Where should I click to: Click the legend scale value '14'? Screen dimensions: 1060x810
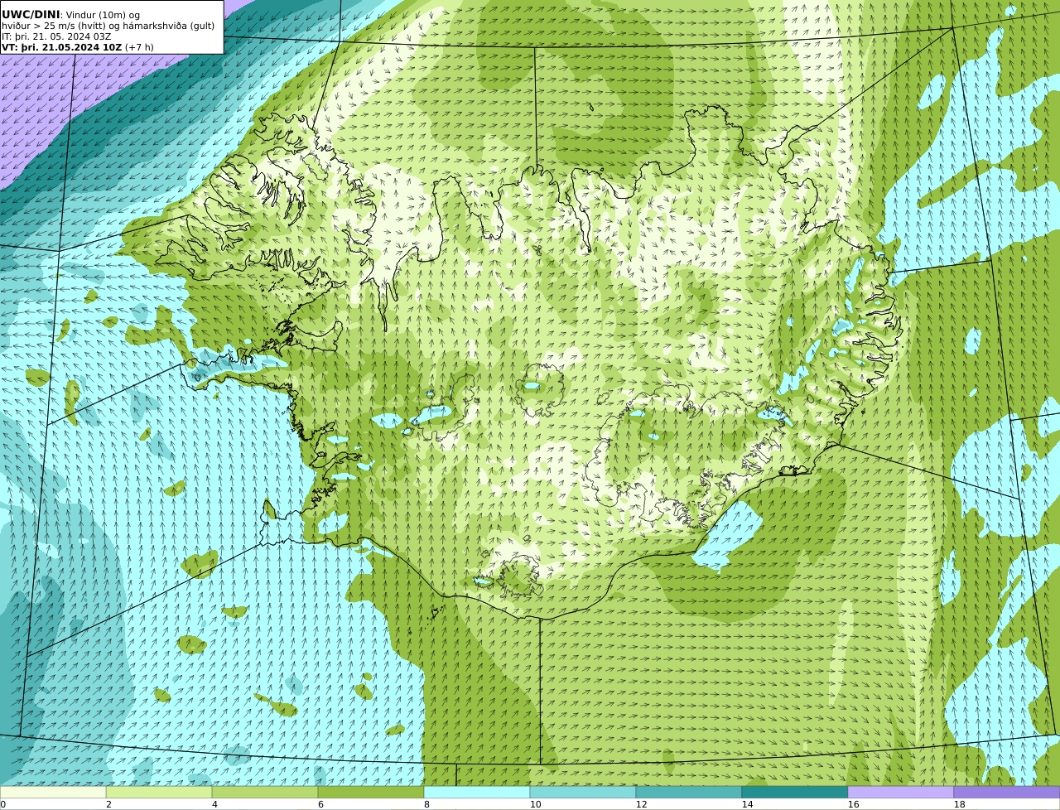point(748,804)
